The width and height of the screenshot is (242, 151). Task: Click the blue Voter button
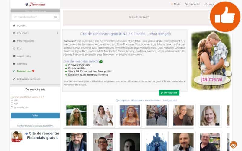click(x=35, y=115)
